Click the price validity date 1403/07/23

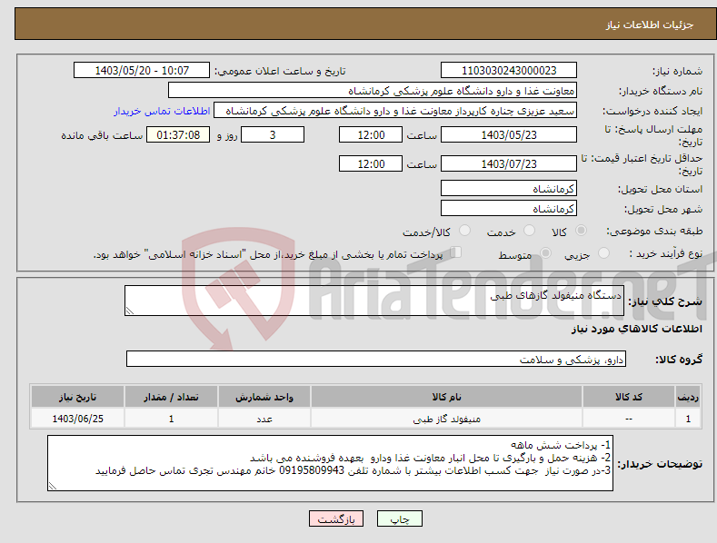[x=509, y=163]
